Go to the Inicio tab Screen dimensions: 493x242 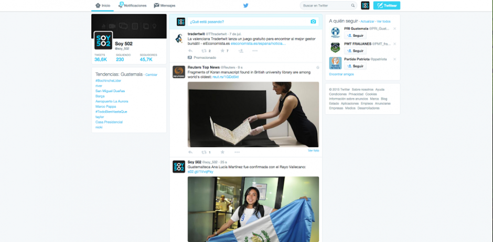(x=102, y=5)
